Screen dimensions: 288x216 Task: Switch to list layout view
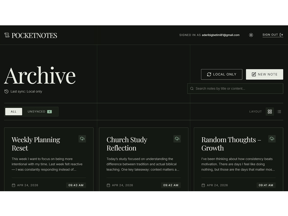[x=279, y=111]
